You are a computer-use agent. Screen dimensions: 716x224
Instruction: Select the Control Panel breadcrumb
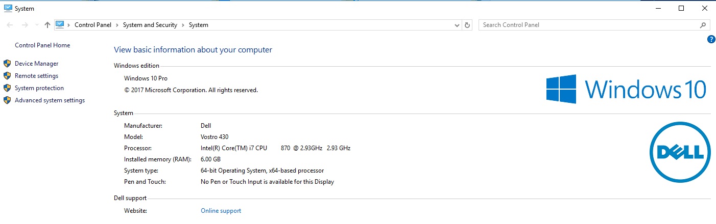coord(93,25)
